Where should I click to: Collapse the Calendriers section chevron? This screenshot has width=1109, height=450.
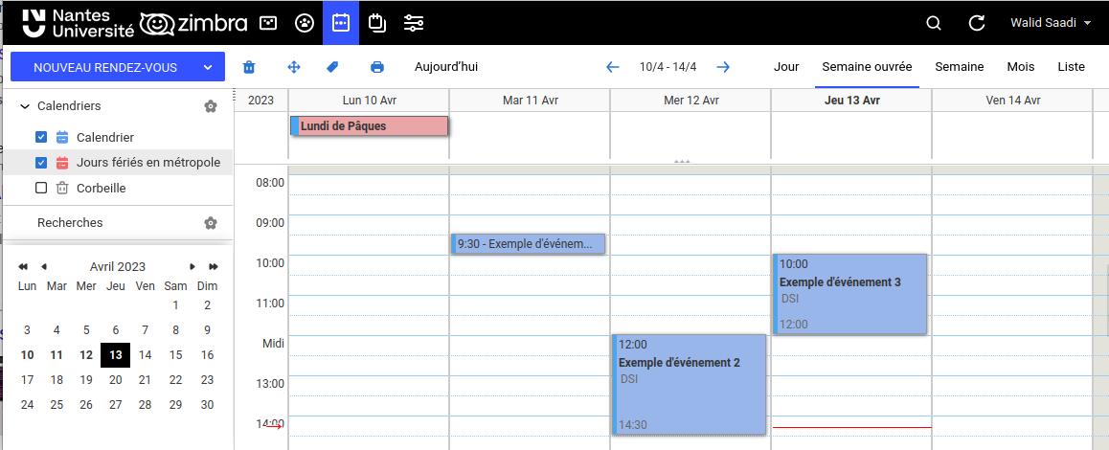(24, 106)
